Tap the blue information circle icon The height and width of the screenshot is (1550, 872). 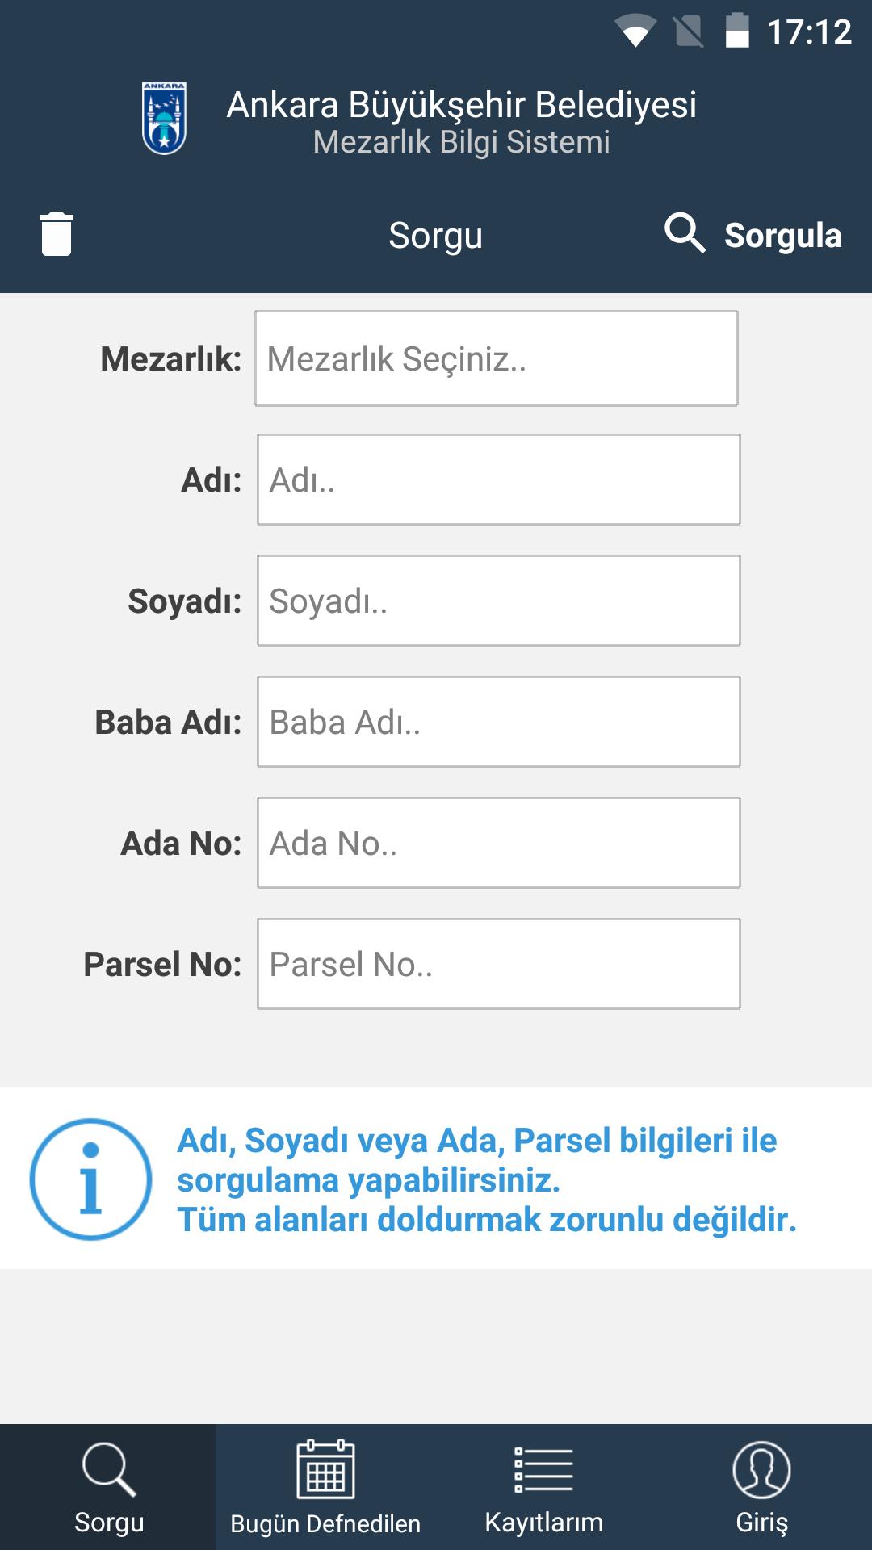click(90, 1179)
